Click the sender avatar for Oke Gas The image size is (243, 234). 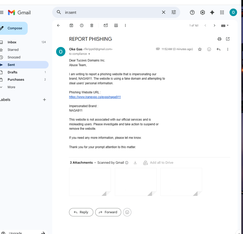[61, 52]
